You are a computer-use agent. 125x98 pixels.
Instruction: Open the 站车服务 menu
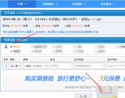[108, 4]
